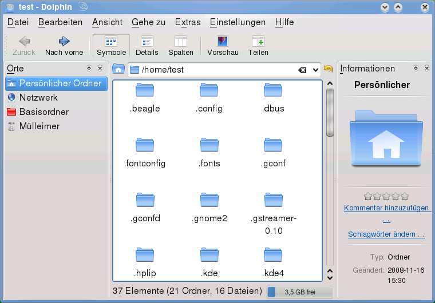Viewport: 435px width, 303px height.
Task: Select Persönlicher Ordner in Orte
Action: click(56, 83)
